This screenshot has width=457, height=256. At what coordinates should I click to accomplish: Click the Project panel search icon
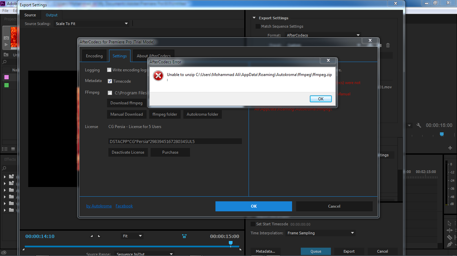(x=5, y=62)
